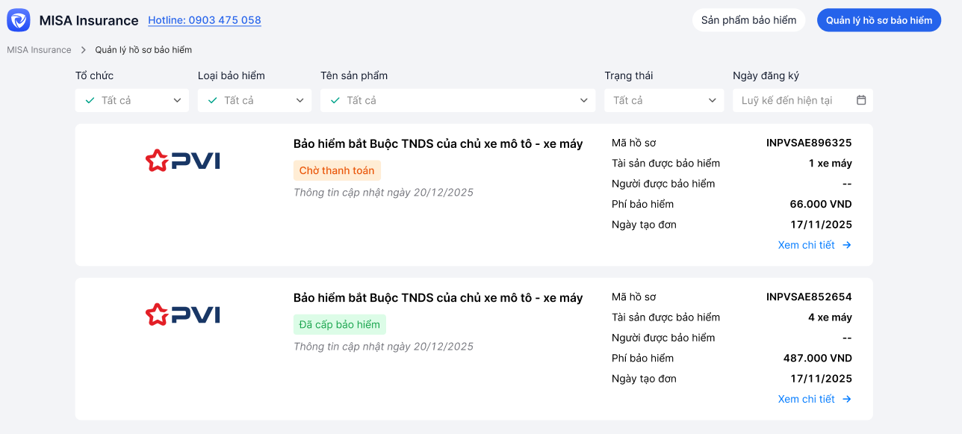Click the Quản lý hồ sơ bảo hiểm button

[x=878, y=19]
